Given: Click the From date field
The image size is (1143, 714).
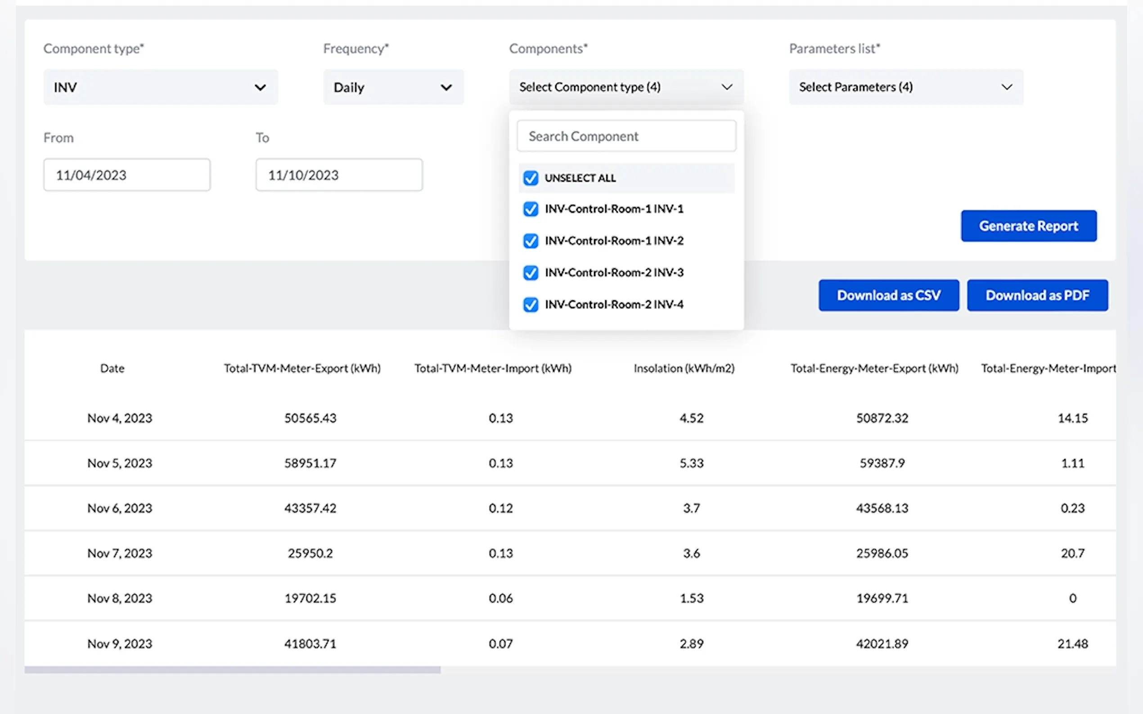Looking at the screenshot, I should click(x=126, y=175).
